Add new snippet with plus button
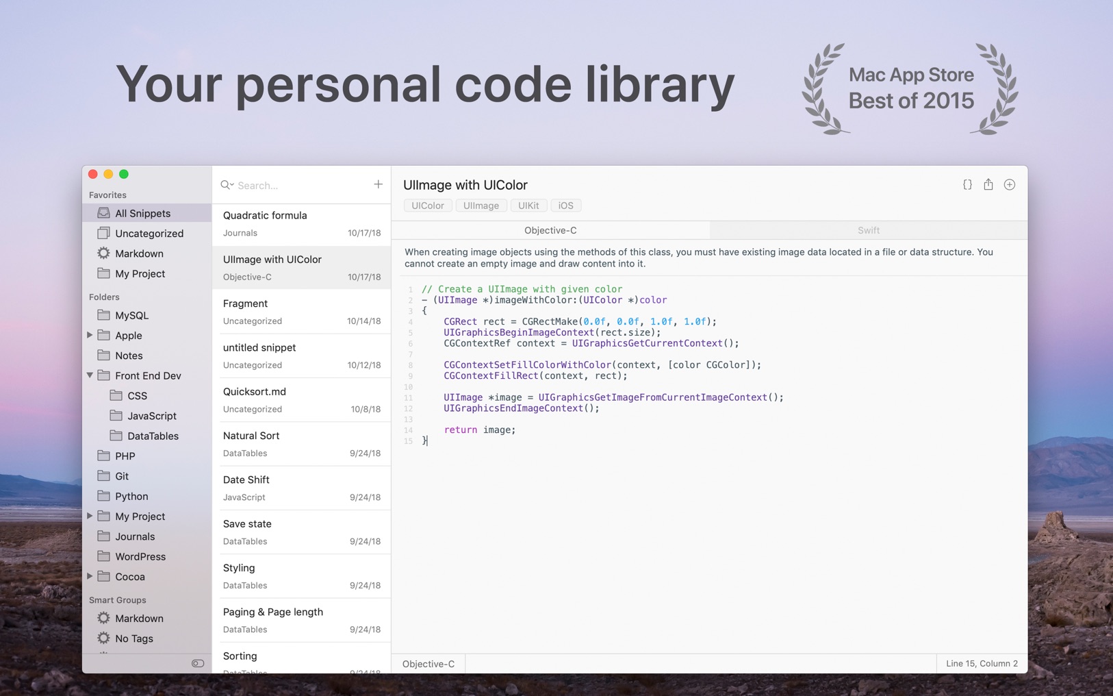This screenshot has width=1113, height=696. pyautogui.click(x=378, y=184)
